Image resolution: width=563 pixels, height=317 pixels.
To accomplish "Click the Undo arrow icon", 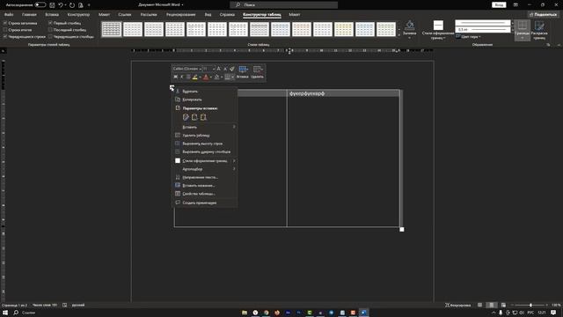I will point(61,5).
